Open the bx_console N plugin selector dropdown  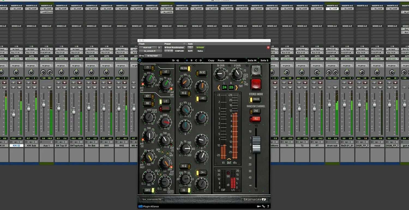[x=151, y=51]
